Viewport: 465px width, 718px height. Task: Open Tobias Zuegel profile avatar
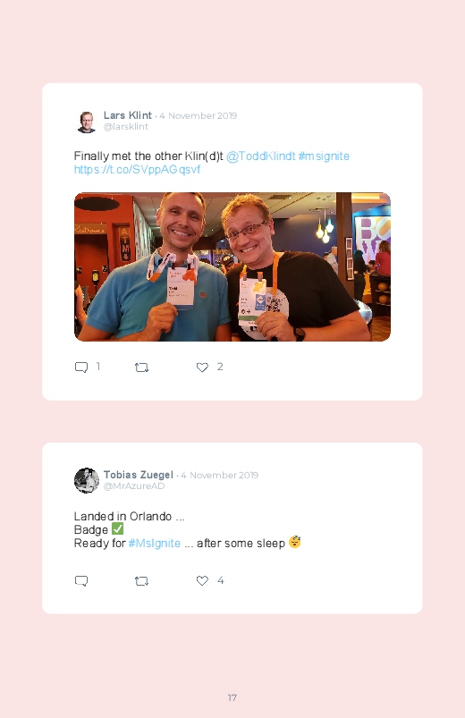pyautogui.click(x=86, y=480)
